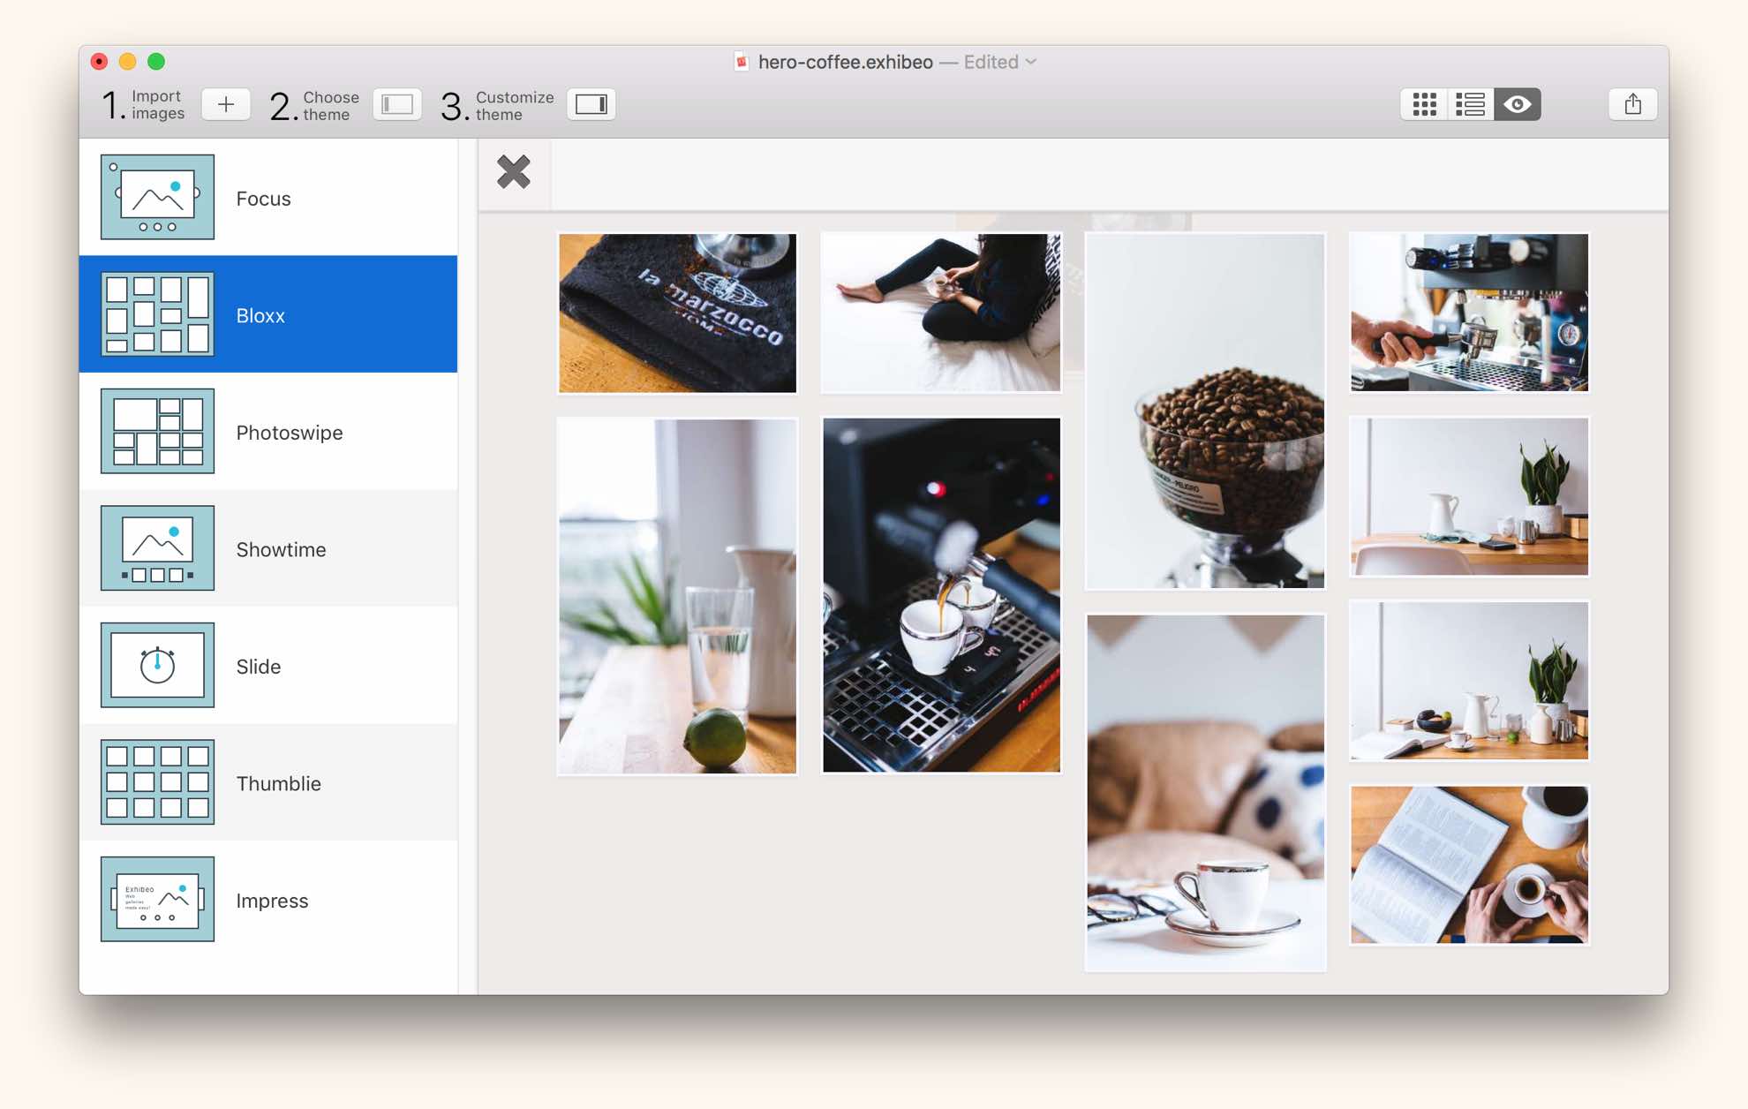Image resolution: width=1748 pixels, height=1109 pixels.
Task: Switch to grid thumbnail view
Action: tap(1424, 104)
